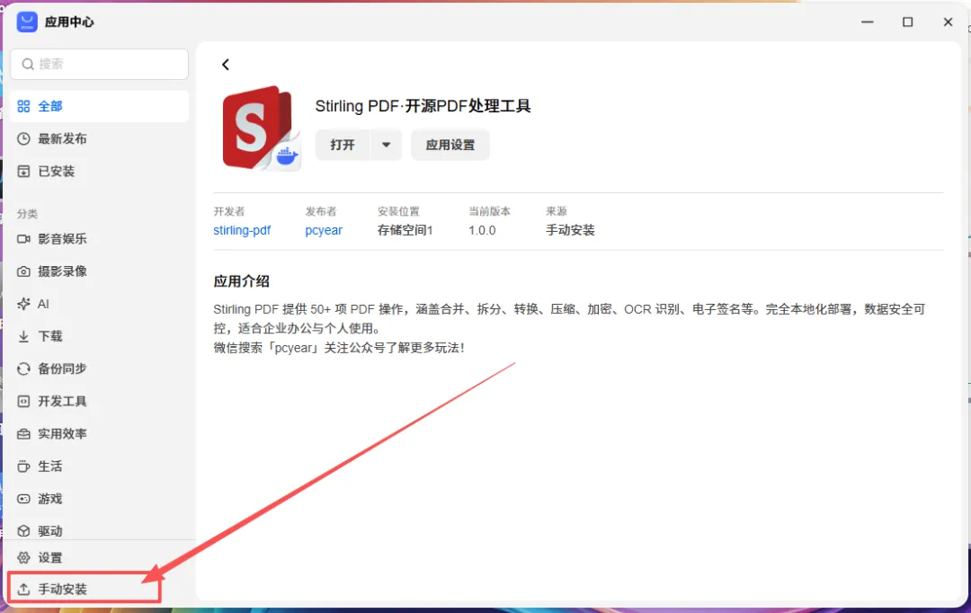
Task: Click the 存储空间1 install location text
Action: pos(405,230)
